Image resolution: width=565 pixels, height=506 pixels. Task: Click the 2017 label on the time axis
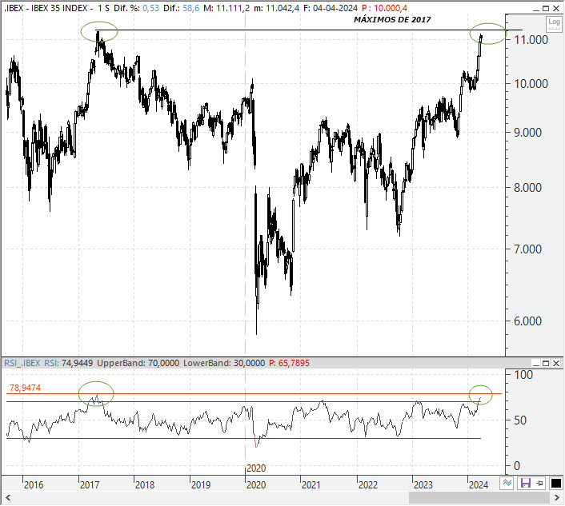90,485
